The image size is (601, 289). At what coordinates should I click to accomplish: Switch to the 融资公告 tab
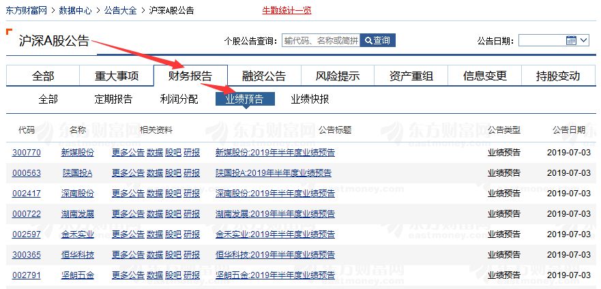[x=264, y=76]
